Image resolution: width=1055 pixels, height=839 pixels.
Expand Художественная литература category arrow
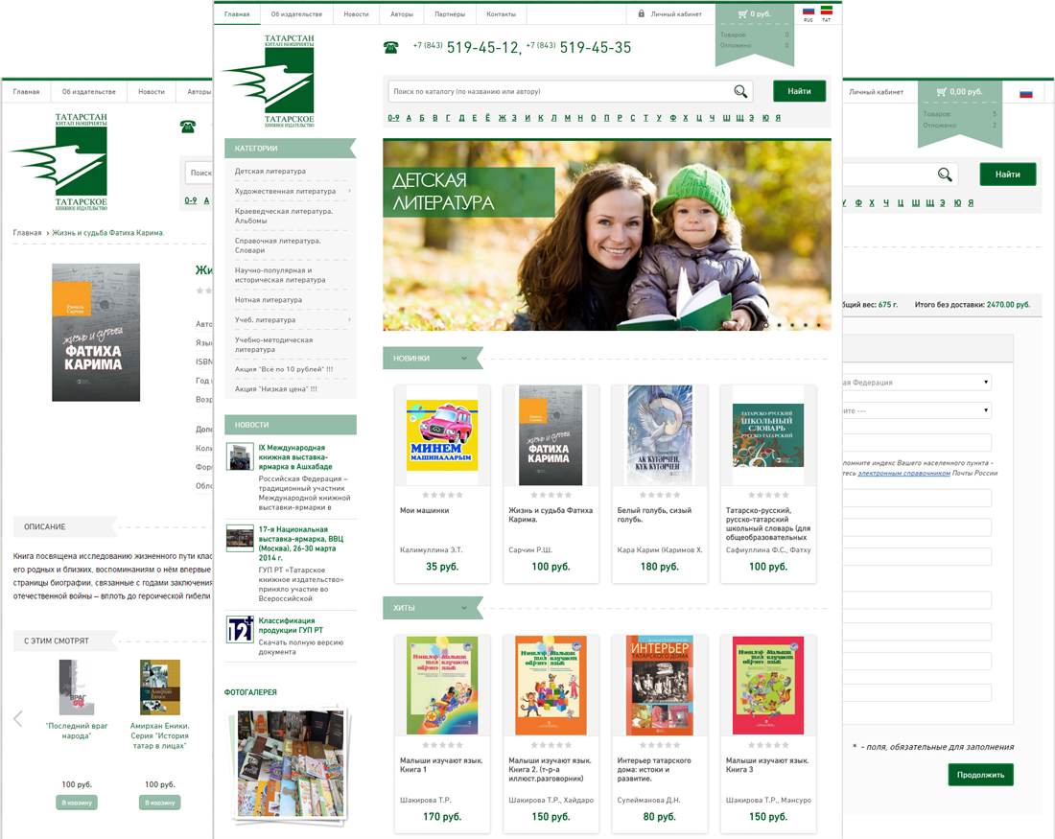coord(349,191)
